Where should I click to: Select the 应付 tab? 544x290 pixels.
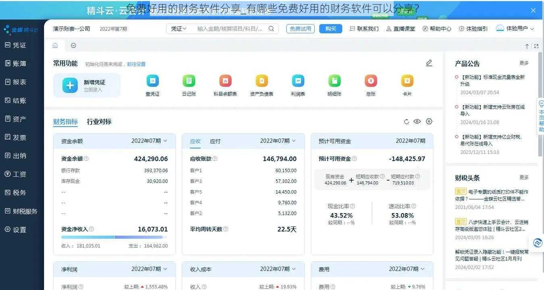215,141
